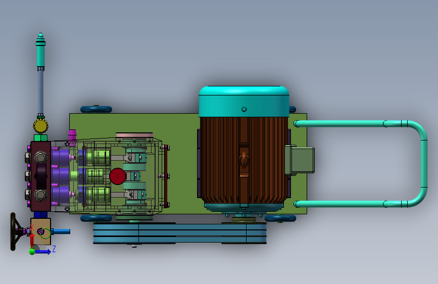Click the 'Z' axis label
This screenshot has height=284, width=438.
(x=54, y=249)
